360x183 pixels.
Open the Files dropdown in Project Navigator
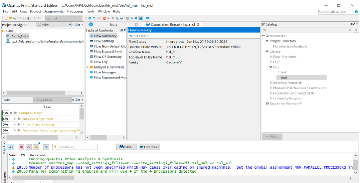pyautogui.click(x=54, y=25)
